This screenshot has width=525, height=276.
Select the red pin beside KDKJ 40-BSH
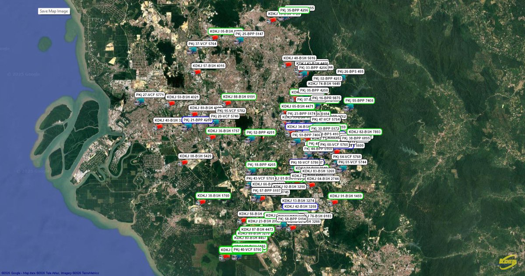[159, 126]
